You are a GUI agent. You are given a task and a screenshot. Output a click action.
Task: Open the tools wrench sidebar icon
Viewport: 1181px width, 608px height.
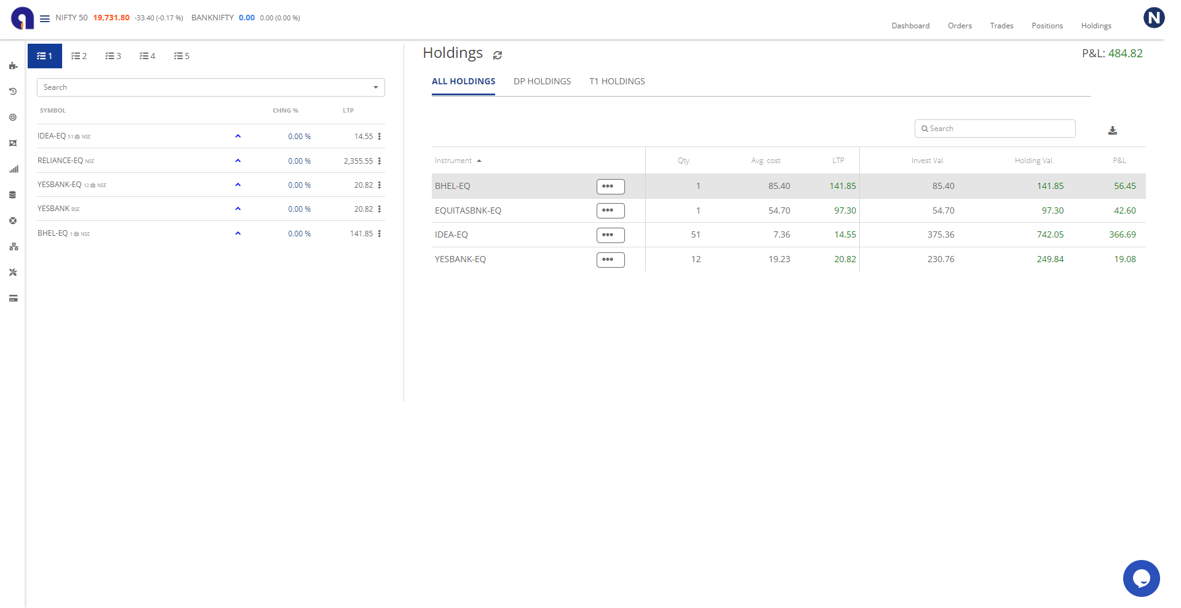13,273
